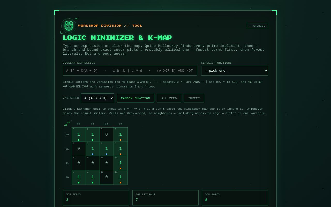Go back via the Archive link
Viewport: 331px width, 207px height.
coord(257,26)
